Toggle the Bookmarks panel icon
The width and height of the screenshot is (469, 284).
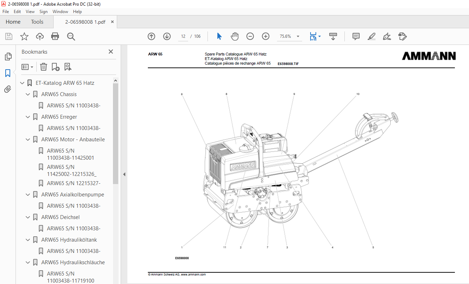pyautogui.click(x=8, y=73)
